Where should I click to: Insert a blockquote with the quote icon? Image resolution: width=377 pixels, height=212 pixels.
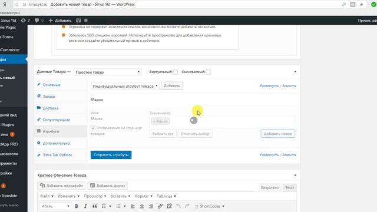click(95, 206)
